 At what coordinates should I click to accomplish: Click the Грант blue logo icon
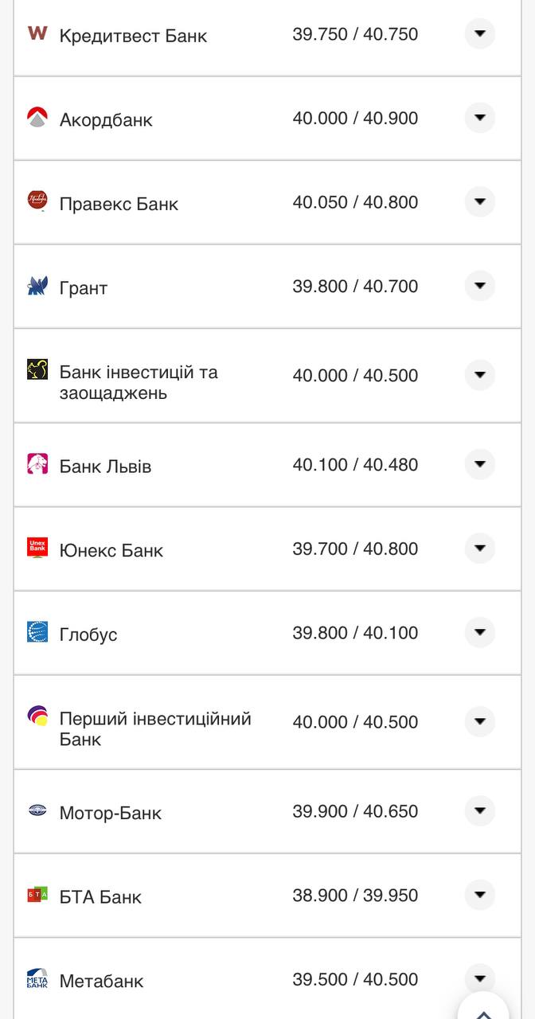click(37, 286)
